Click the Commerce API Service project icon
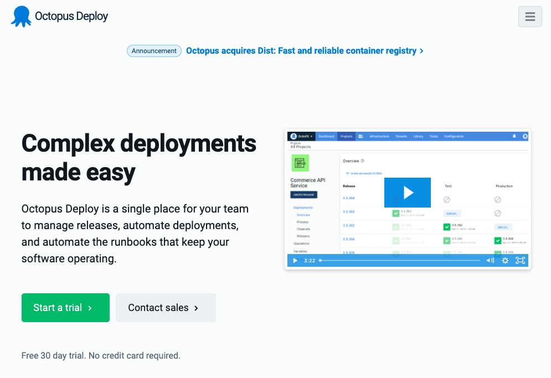 [x=300, y=163]
